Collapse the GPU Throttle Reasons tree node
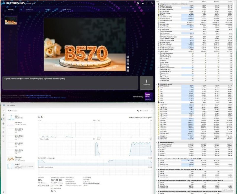Viewport: 237px width, 194px height. 159,53
